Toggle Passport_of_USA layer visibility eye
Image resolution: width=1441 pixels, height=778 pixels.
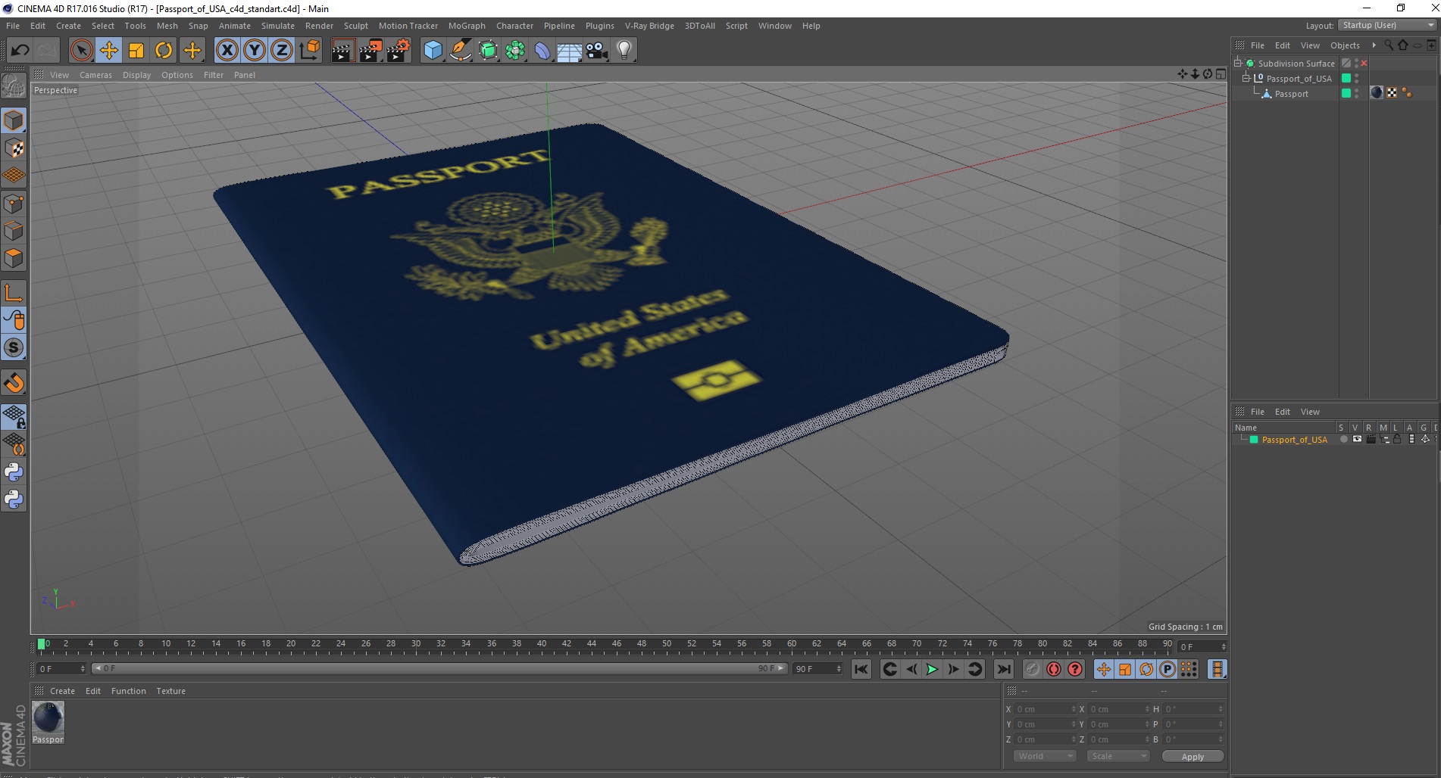1357,439
